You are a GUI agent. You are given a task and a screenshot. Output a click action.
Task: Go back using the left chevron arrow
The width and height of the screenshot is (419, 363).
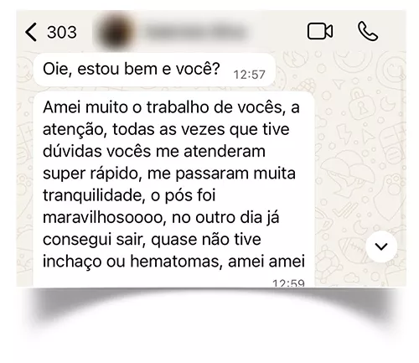point(31,32)
